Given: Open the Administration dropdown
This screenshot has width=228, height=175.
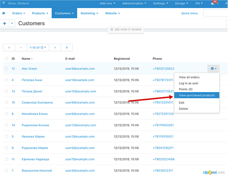Looking at the screenshot, I should point(135,3).
